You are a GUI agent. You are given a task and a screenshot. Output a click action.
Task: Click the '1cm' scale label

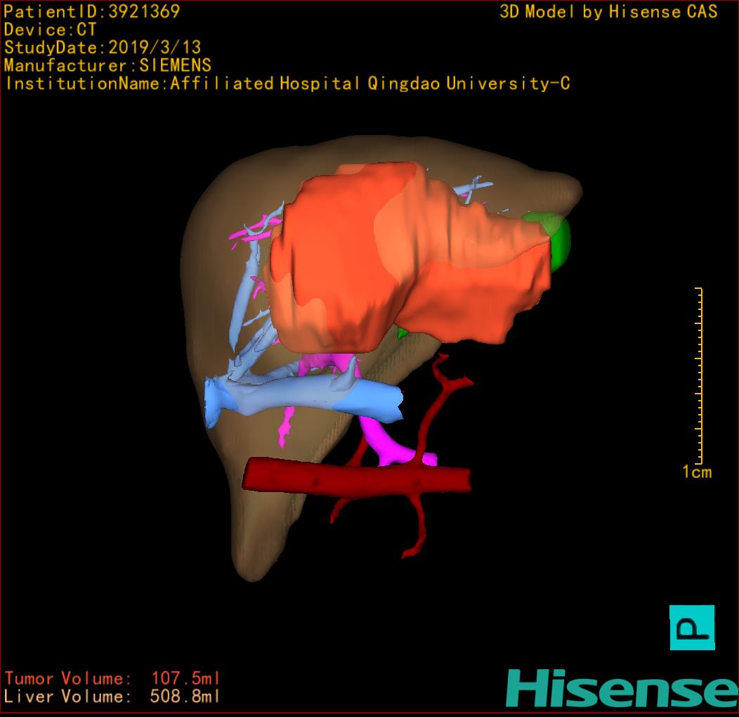pyautogui.click(x=697, y=472)
